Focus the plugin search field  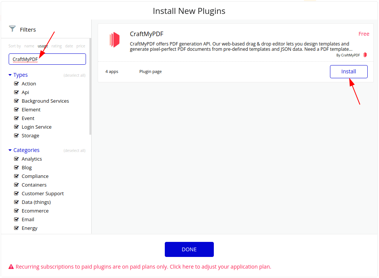(x=47, y=59)
